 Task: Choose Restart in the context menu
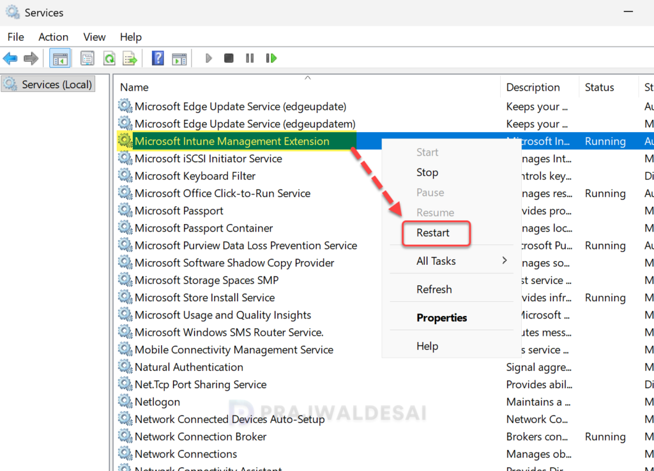point(433,232)
